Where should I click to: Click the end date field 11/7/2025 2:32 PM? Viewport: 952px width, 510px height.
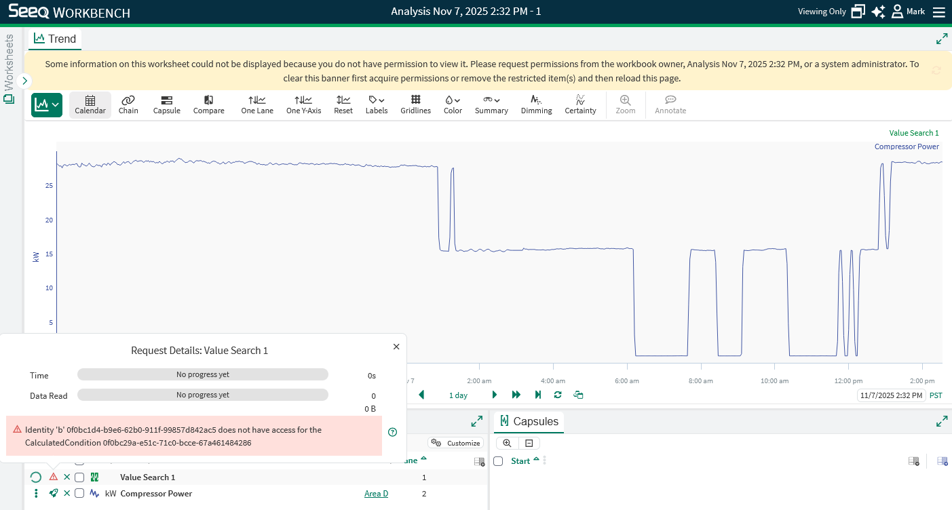pos(891,395)
